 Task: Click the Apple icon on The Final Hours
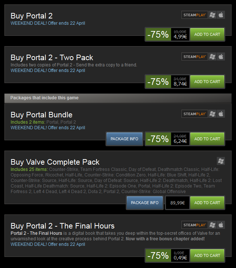tap(221, 225)
